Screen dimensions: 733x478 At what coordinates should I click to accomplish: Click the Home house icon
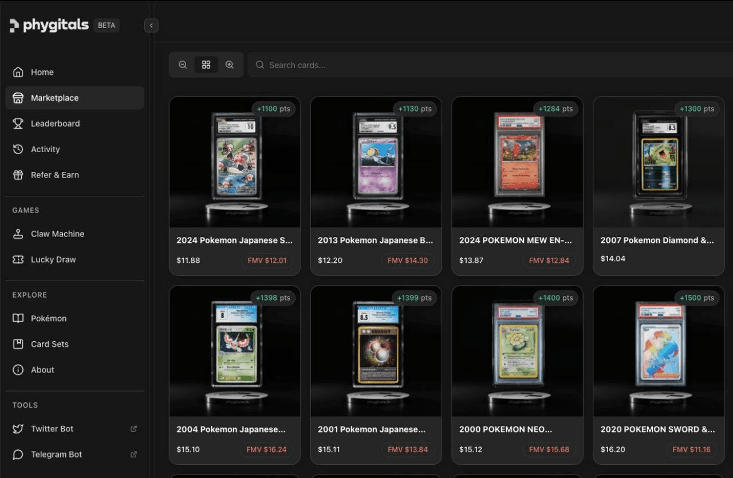18,72
